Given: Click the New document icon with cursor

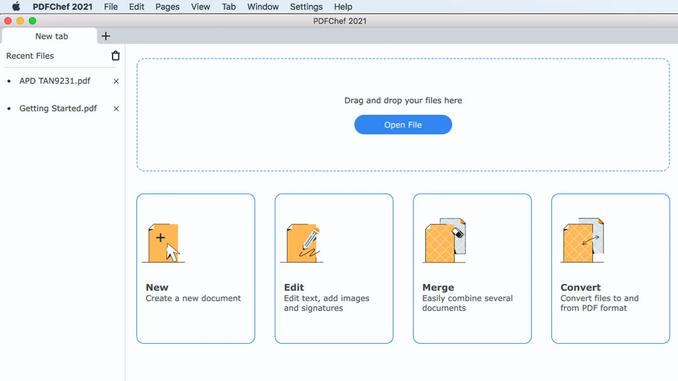Looking at the screenshot, I should [163, 243].
